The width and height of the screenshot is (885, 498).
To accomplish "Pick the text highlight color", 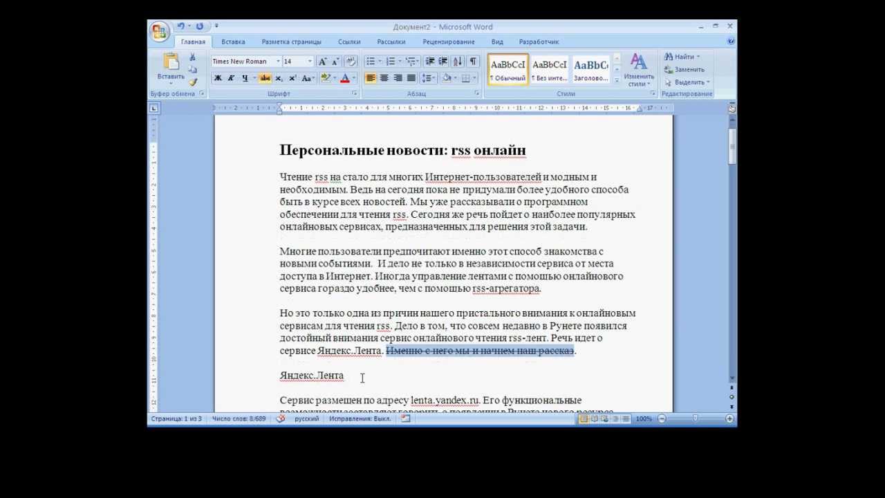I will [x=326, y=78].
